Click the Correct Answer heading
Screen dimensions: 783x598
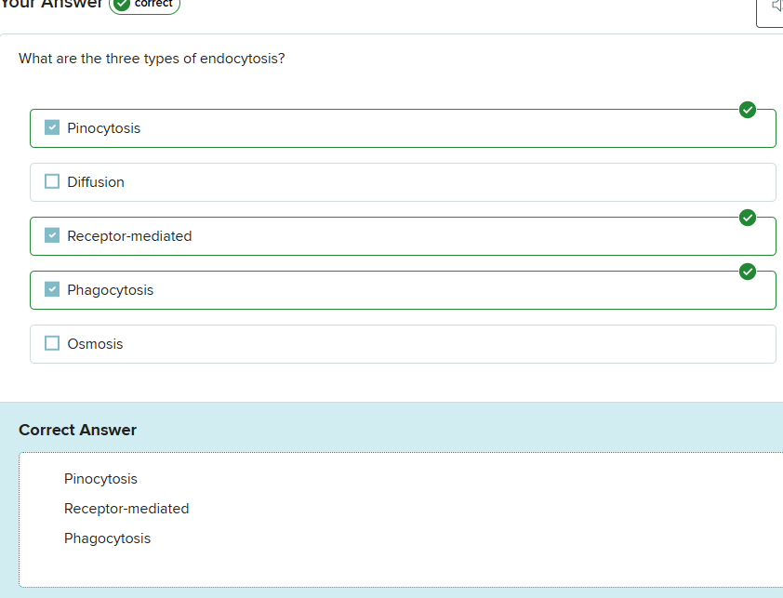77,430
